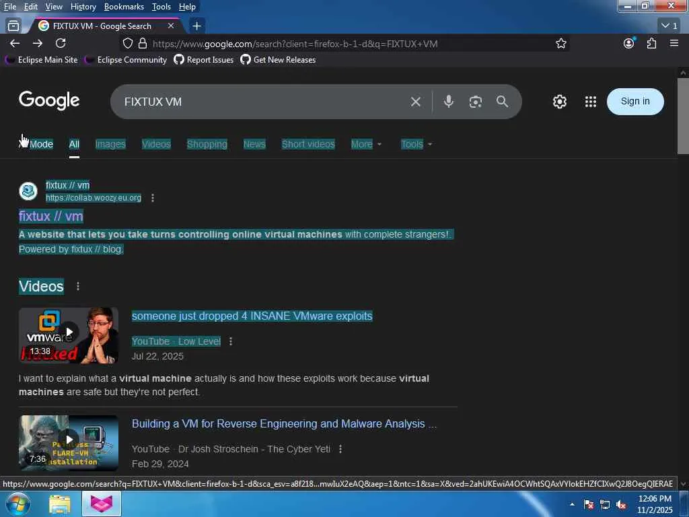Open the Help menu

(x=187, y=7)
